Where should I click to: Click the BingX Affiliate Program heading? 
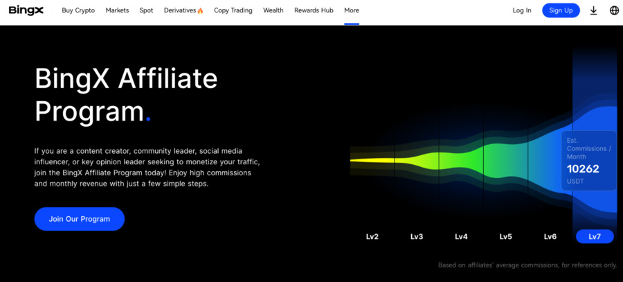click(x=127, y=96)
